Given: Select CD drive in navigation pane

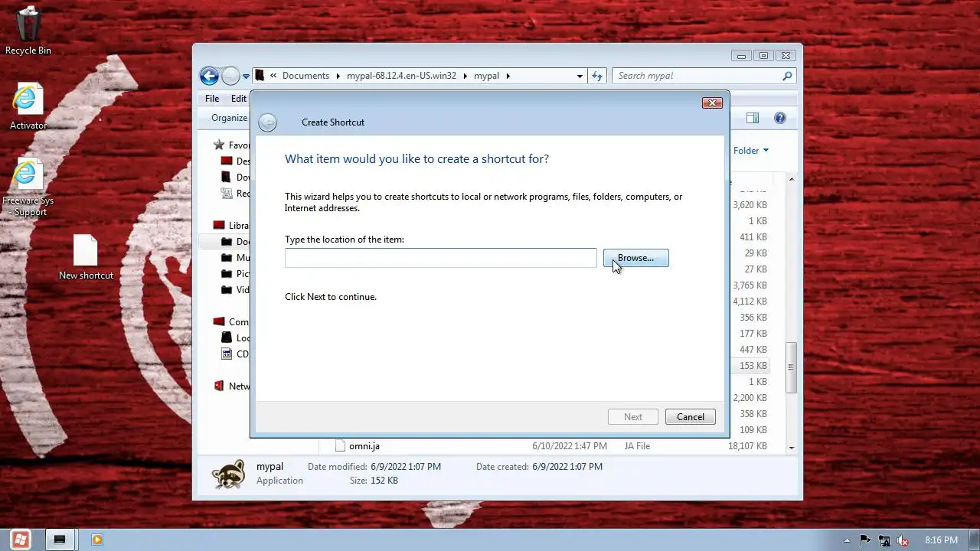Looking at the screenshot, I should point(236,354).
